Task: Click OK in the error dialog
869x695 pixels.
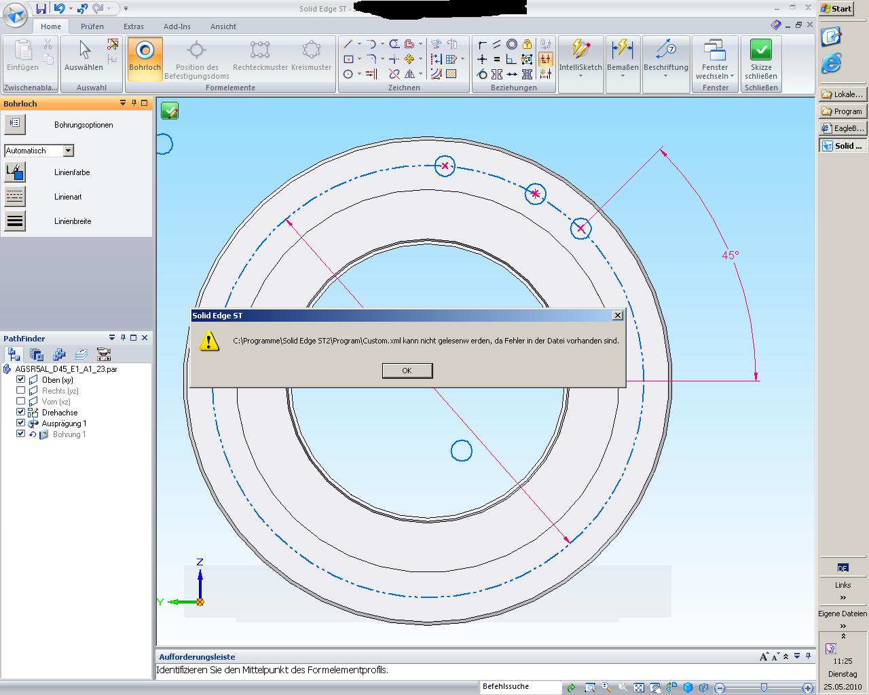Action: click(x=407, y=371)
